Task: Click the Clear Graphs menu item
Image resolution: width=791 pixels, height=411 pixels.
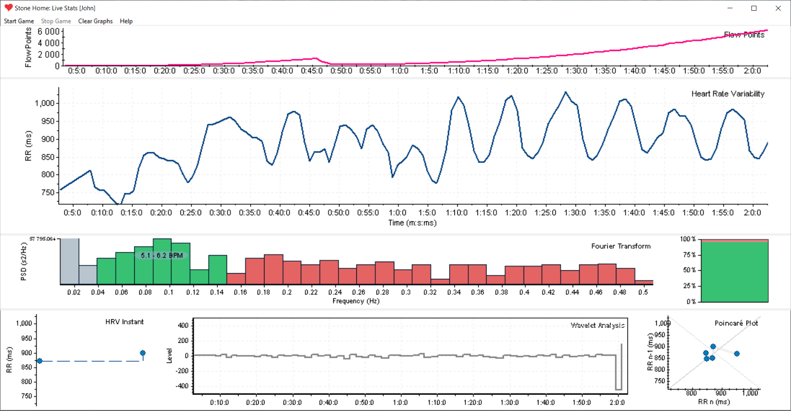Action: (x=95, y=21)
